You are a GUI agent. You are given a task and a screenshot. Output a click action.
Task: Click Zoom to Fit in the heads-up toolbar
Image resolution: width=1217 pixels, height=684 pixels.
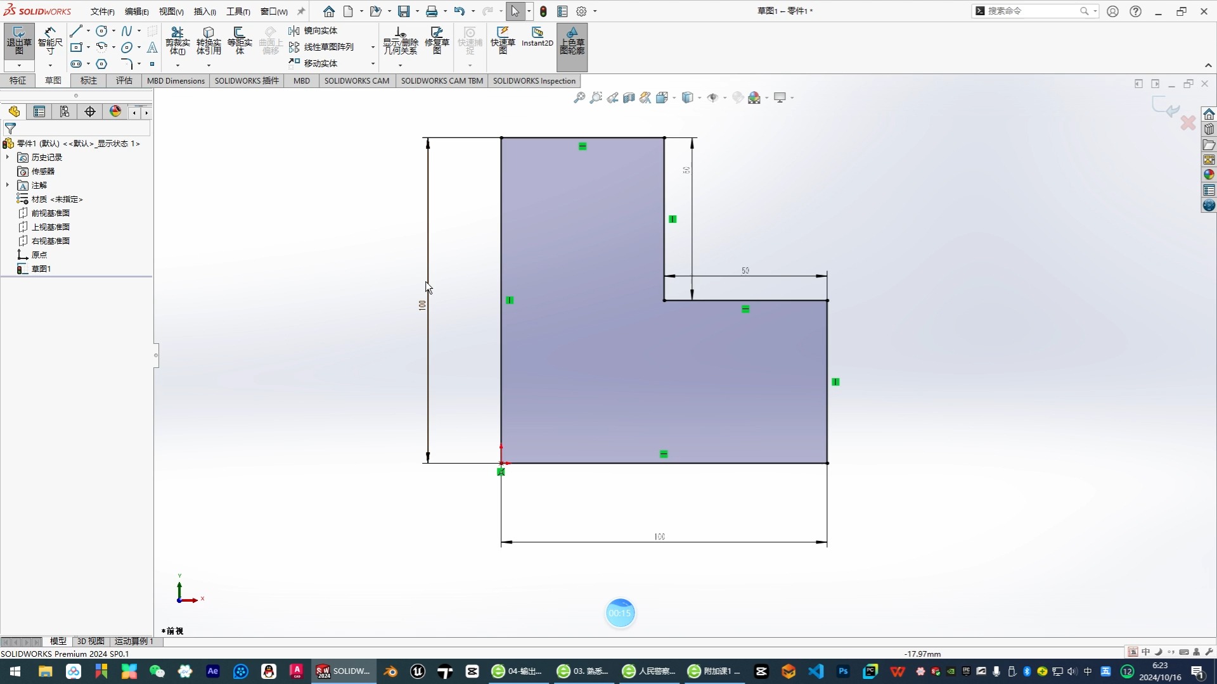[x=579, y=98]
